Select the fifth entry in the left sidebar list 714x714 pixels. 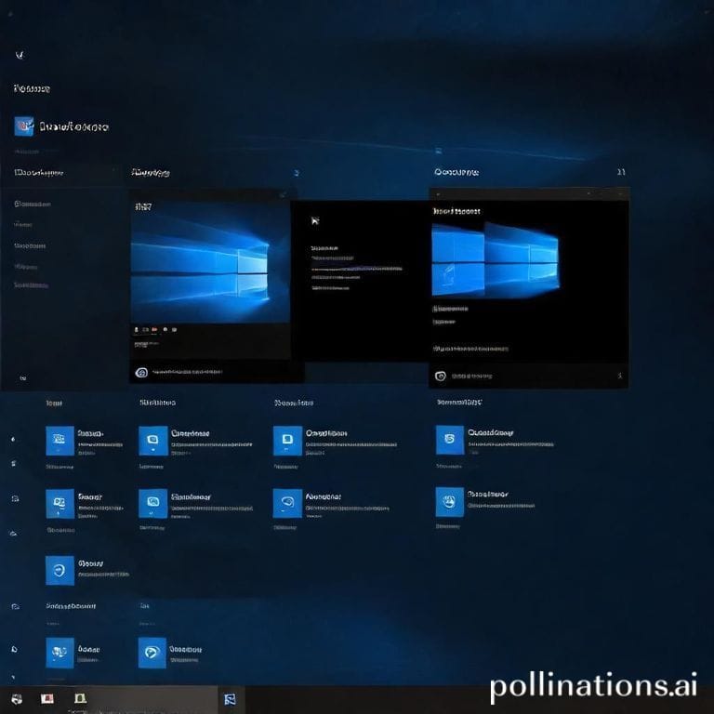[31, 285]
